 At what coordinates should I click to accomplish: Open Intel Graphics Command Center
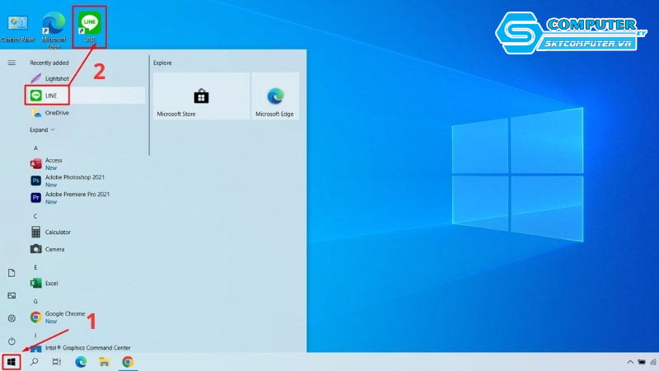coord(86,348)
